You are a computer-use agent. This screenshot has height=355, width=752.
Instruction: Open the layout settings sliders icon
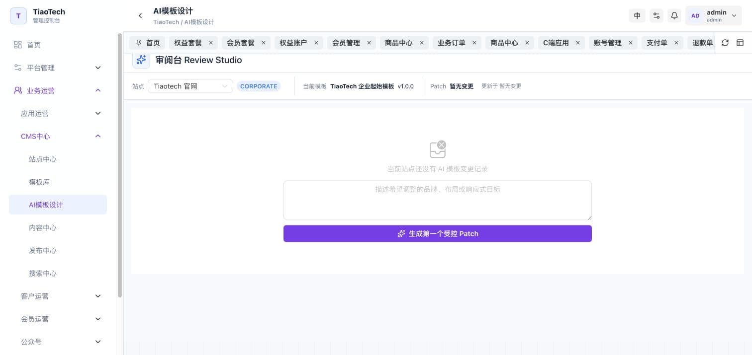point(657,16)
